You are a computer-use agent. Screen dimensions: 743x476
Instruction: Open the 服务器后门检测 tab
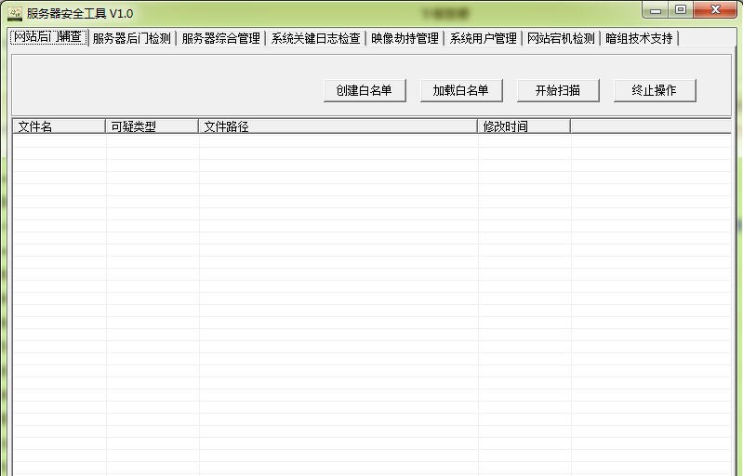pyautogui.click(x=132, y=38)
